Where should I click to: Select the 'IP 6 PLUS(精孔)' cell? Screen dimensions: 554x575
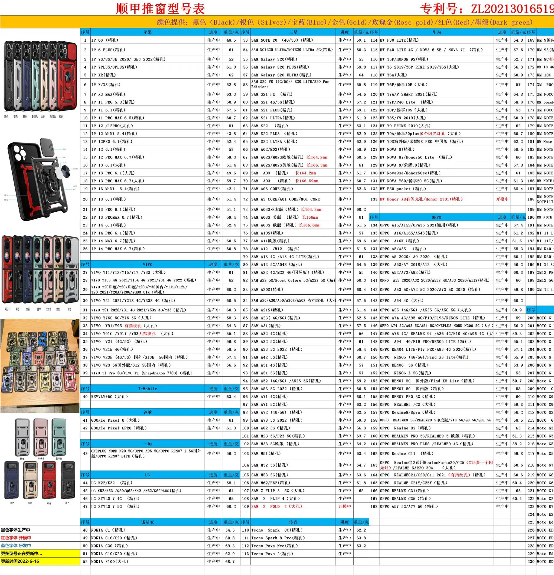click(x=148, y=50)
